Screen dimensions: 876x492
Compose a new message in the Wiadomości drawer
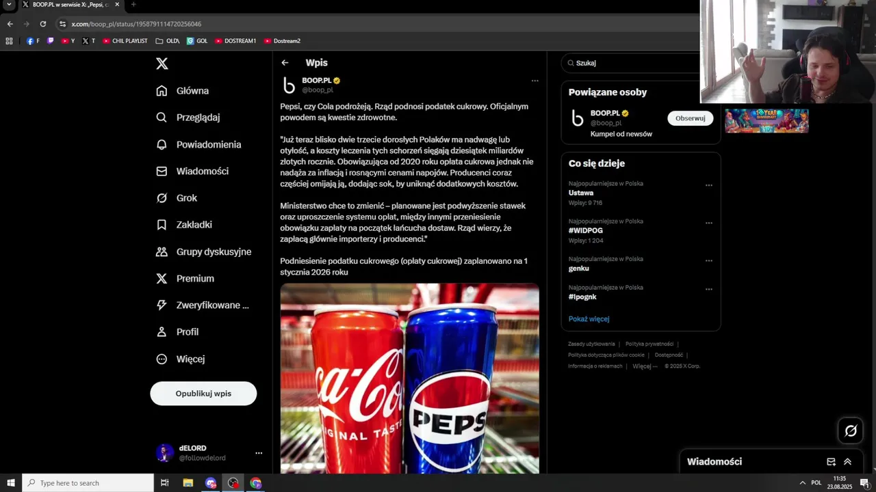coord(831,462)
